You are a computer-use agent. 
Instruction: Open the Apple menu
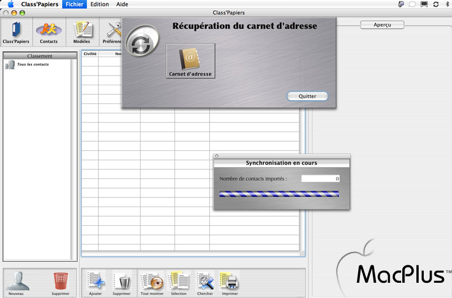coord(10,4)
